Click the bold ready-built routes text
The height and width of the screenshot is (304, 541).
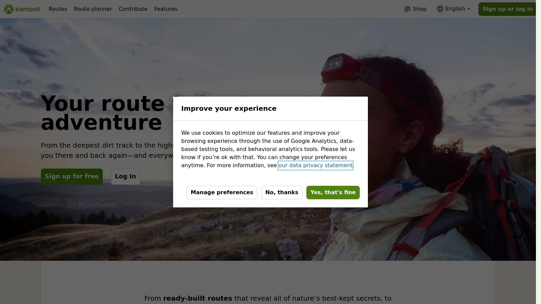click(197, 298)
